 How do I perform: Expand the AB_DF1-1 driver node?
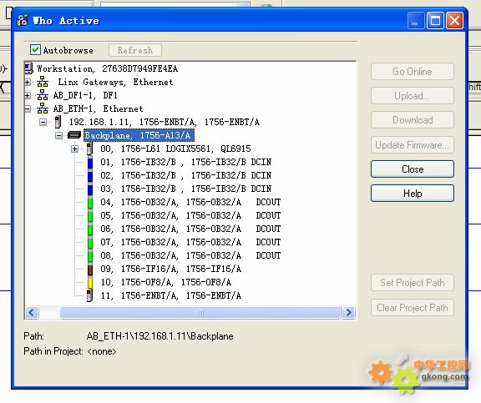point(28,96)
